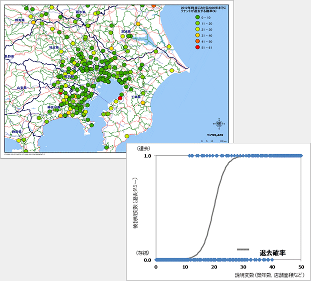Image resolution: width=311 pixels, height=281 pixels.
Task: Click the 41 - 50 orange legend circle
Action: point(185,40)
